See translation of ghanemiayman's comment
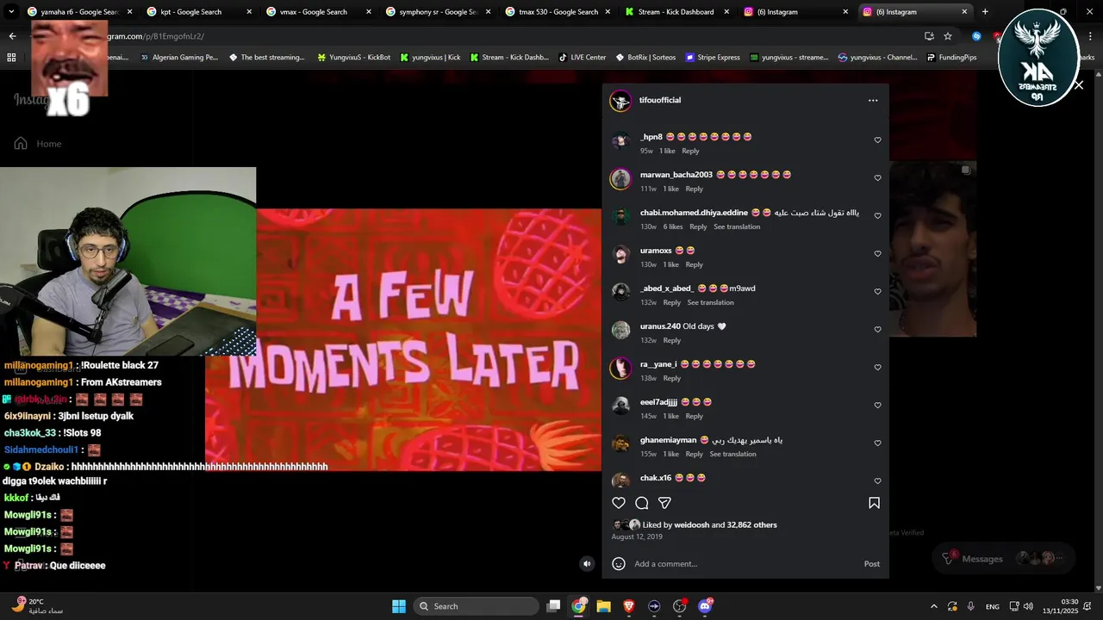Screen dimensions: 1103x620 733,454
